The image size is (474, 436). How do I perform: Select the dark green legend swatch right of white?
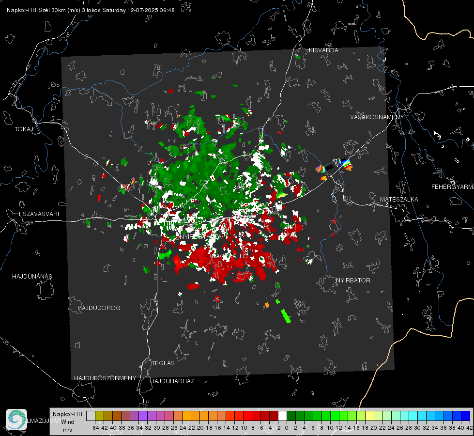(291, 416)
